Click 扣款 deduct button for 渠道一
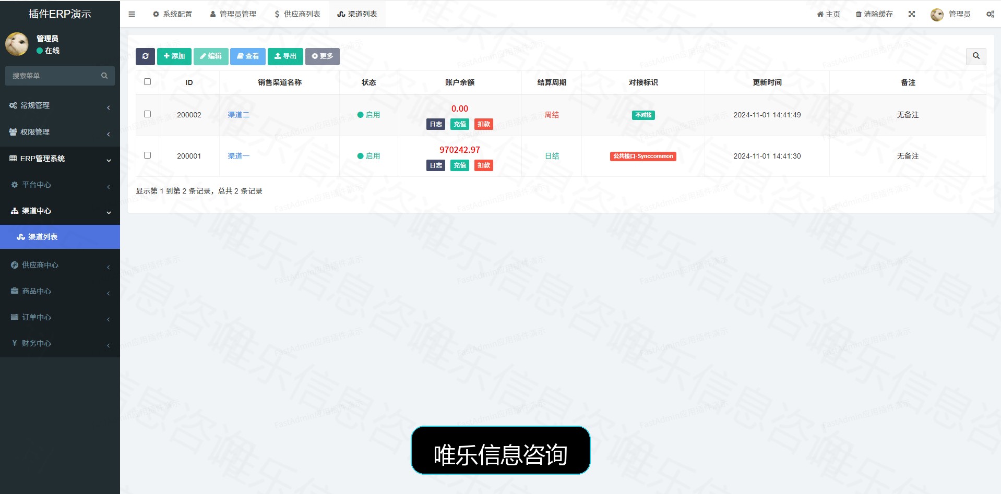Image resolution: width=1001 pixels, height=494 pixels. [484, 165]
